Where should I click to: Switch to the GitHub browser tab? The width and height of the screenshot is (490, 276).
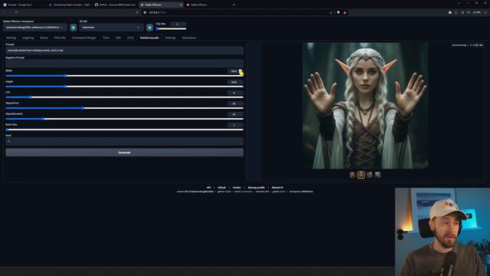pyautogui.click(x=115, y=5)
